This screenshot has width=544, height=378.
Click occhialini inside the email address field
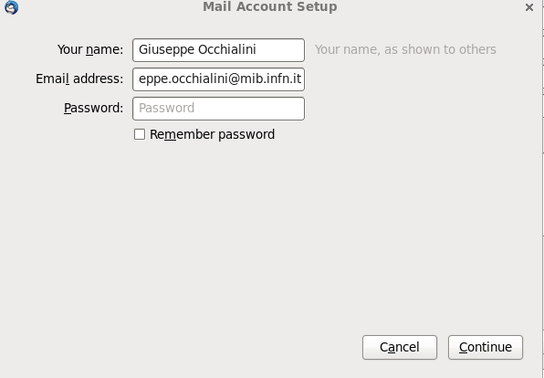(200, 79)
